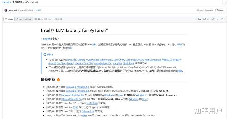Edit this file with the pencil icon

213,19
